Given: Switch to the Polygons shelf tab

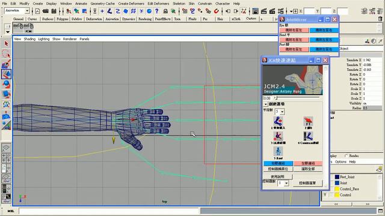Looking at the screenshot, I should pyautogui.click(x=63, y=19).
